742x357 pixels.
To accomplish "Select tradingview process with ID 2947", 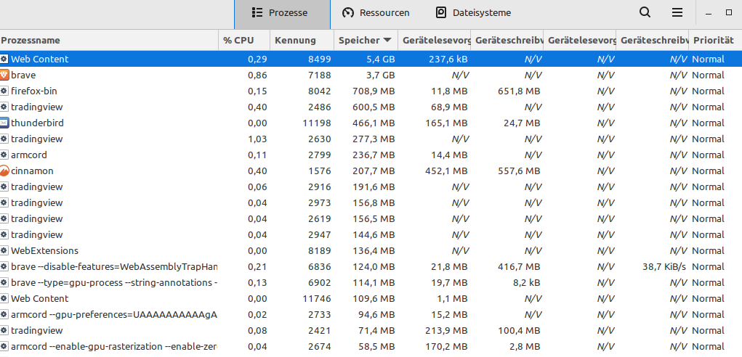I will pos(371,234).
